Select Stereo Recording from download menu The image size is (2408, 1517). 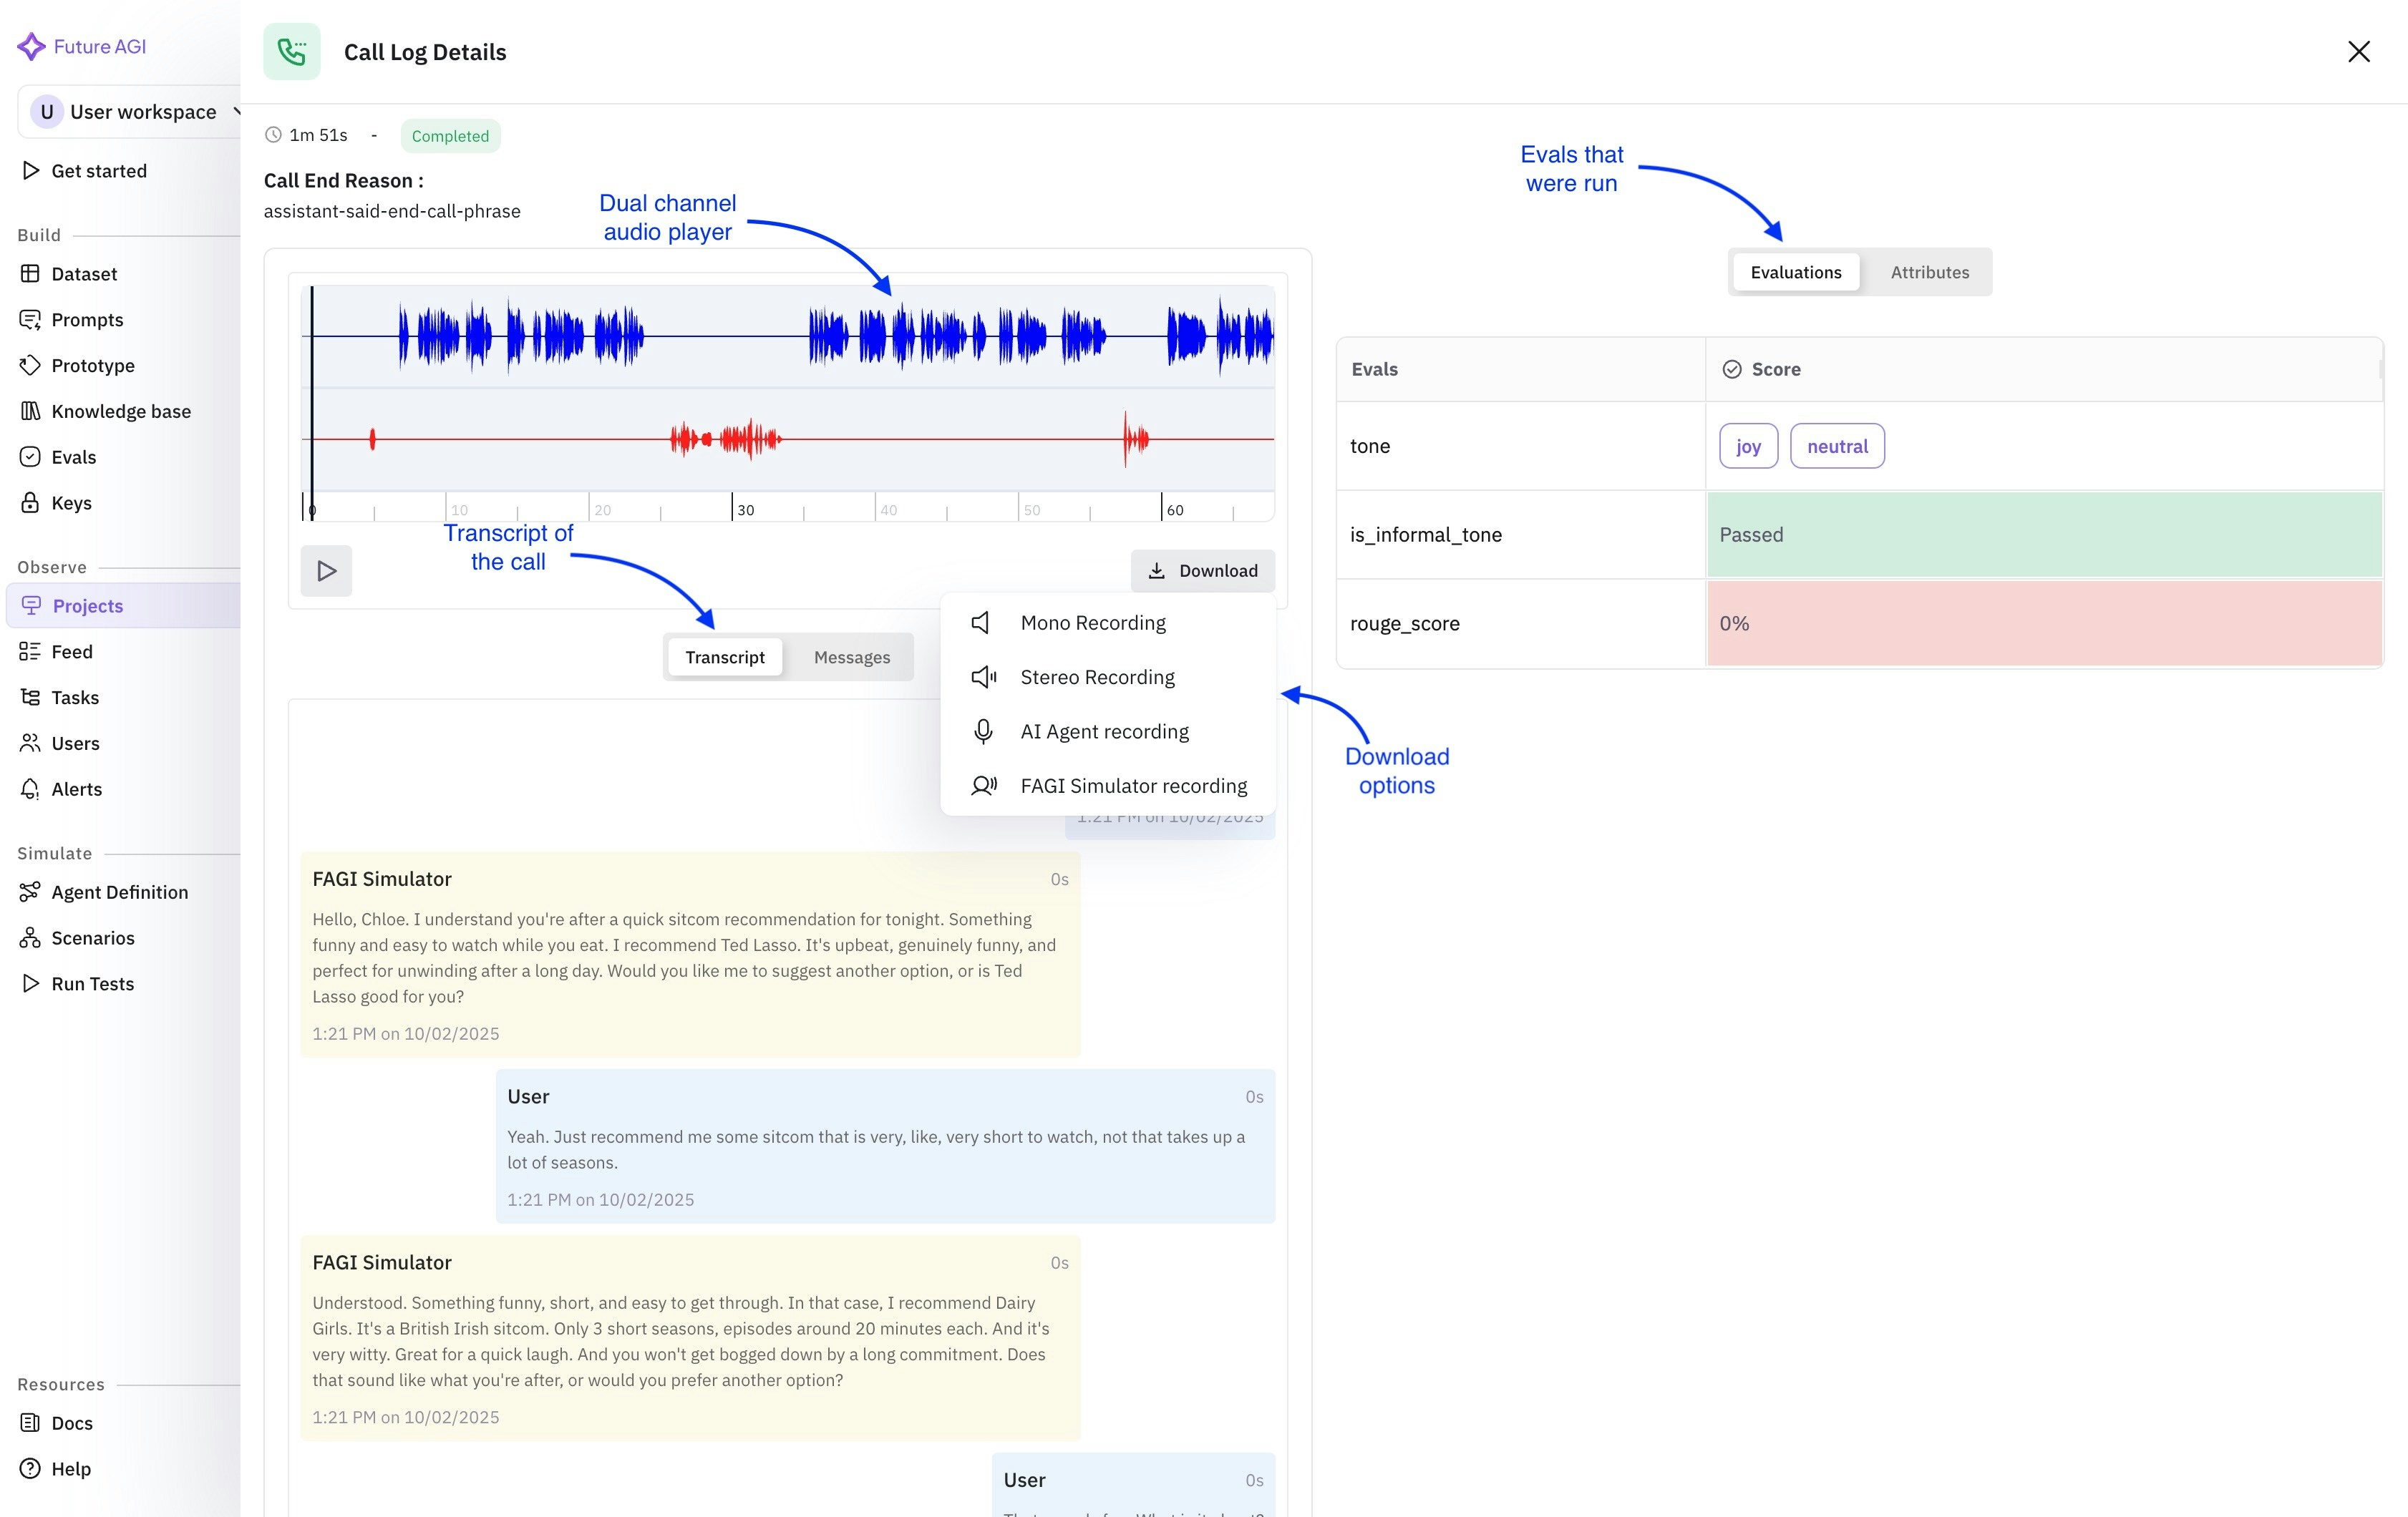coord(1096,678)
